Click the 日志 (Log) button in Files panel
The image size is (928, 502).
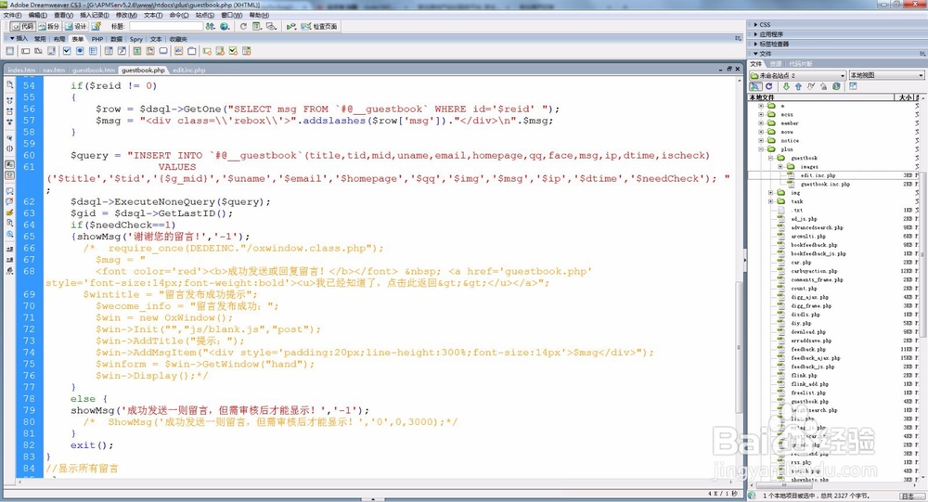(907, 496)
